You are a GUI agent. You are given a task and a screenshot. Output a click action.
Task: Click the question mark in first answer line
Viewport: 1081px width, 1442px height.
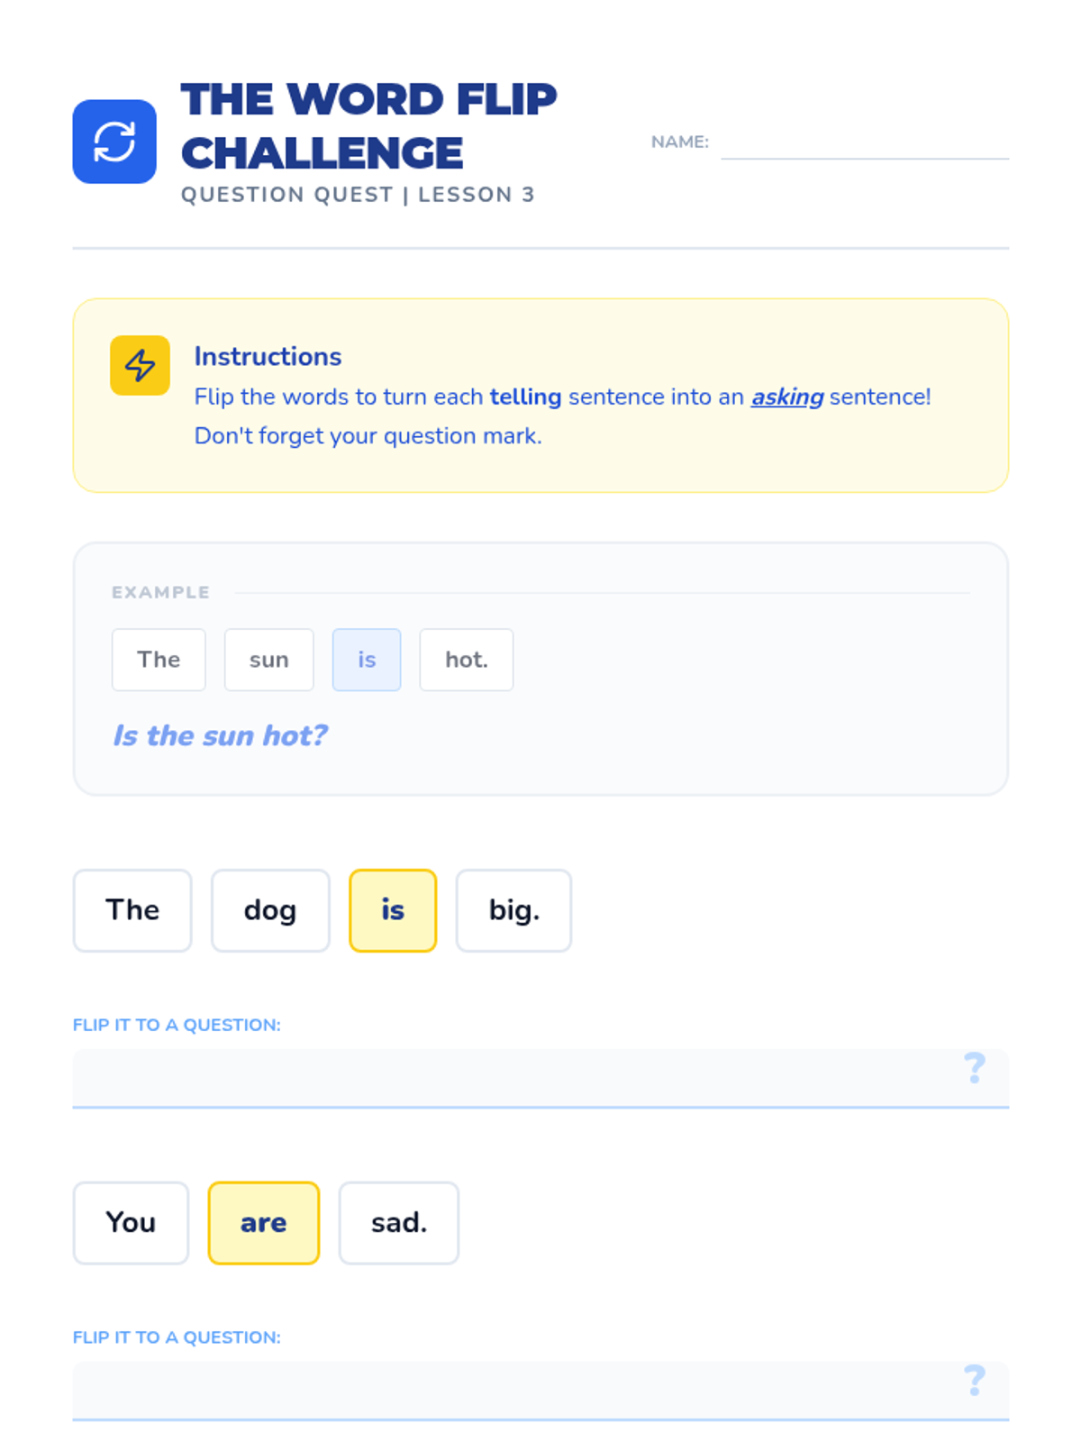pos(974,1068)
